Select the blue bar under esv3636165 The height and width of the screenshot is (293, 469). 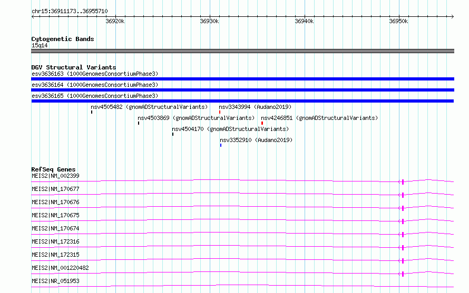point(242,101)
